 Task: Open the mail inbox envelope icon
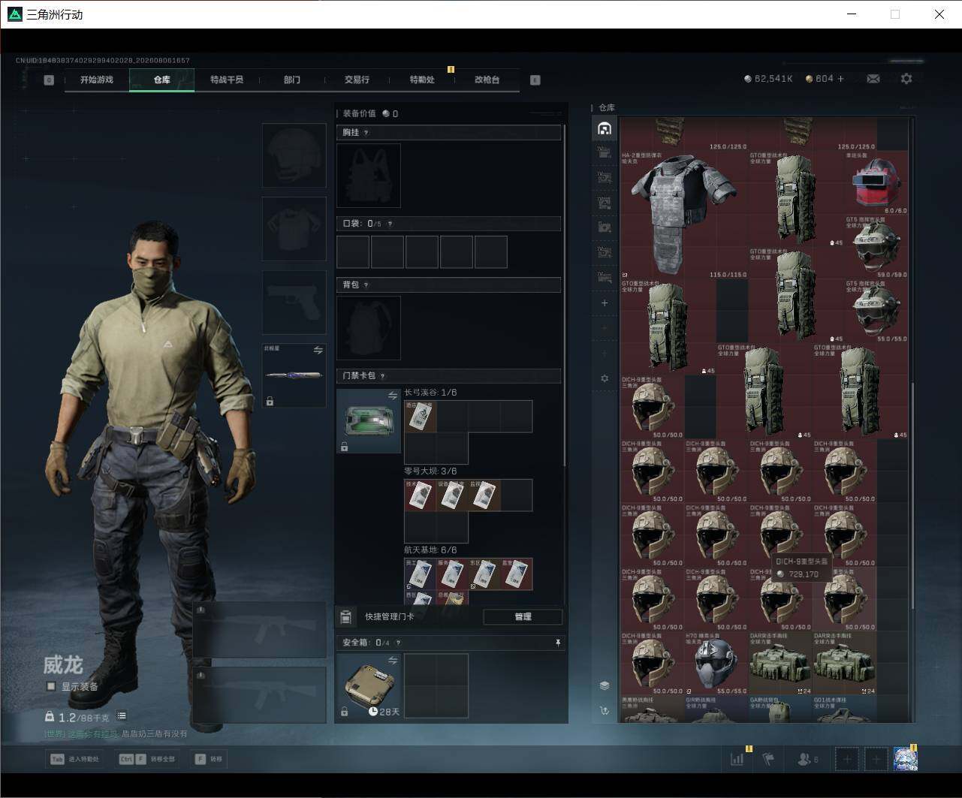tap(873, 79)
